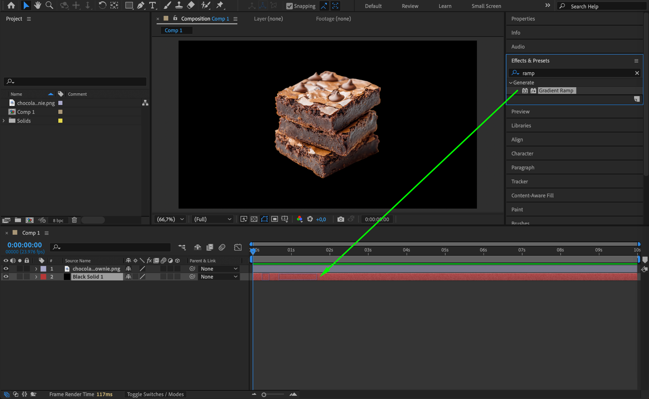The height and width of the screenshot is (399, 649).
Task: Select the Zoom tool
Action: point(49,5)
